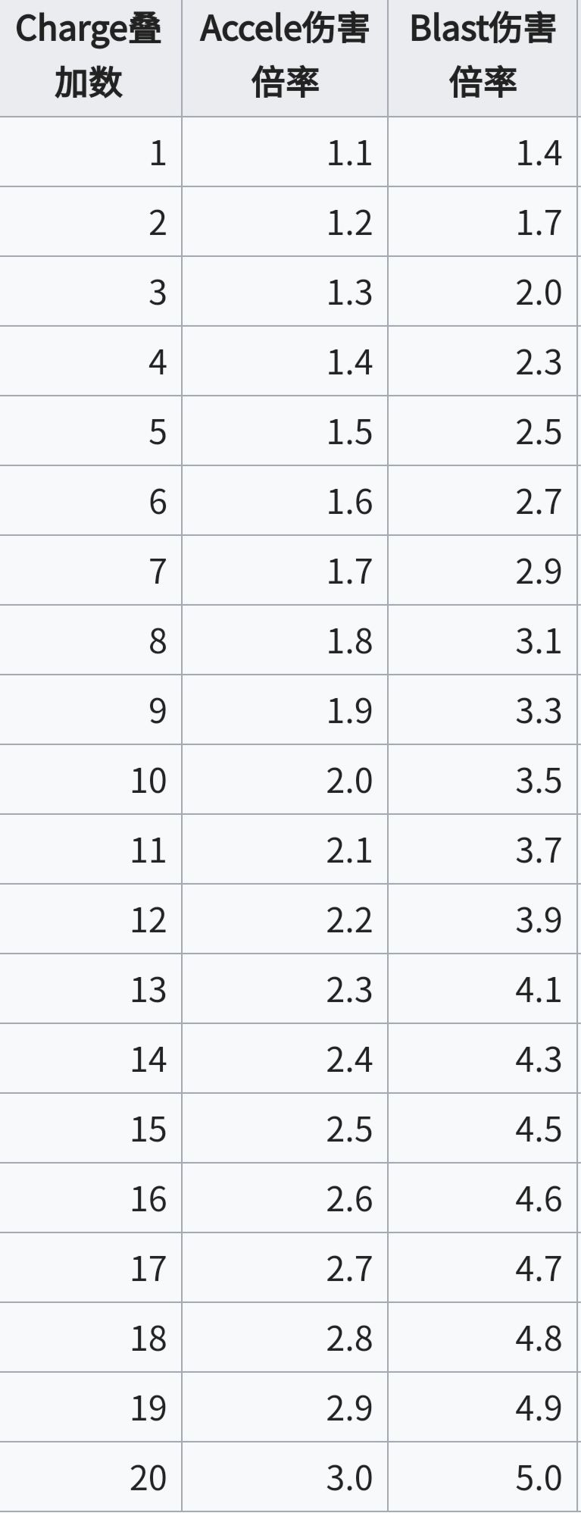Select Blast multiplier 3.3 in row 9
Screen dimensions: 581x1513
pos(539,711)
